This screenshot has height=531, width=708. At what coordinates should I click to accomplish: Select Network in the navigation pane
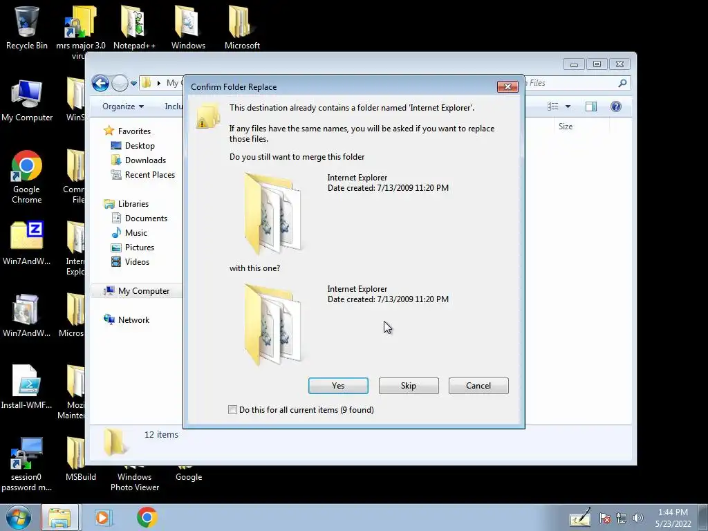point(133,319)
